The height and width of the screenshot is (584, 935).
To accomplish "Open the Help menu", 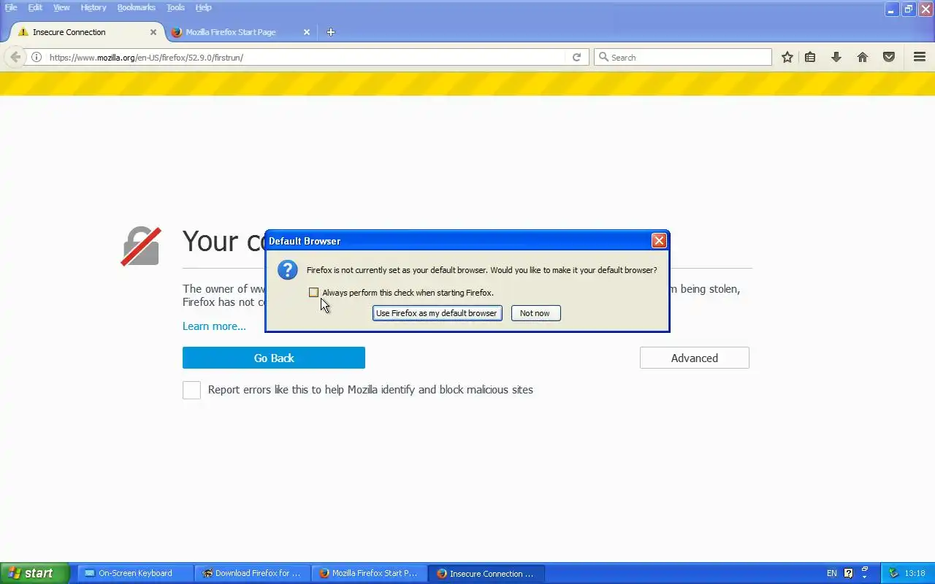I will click(204, 7).
